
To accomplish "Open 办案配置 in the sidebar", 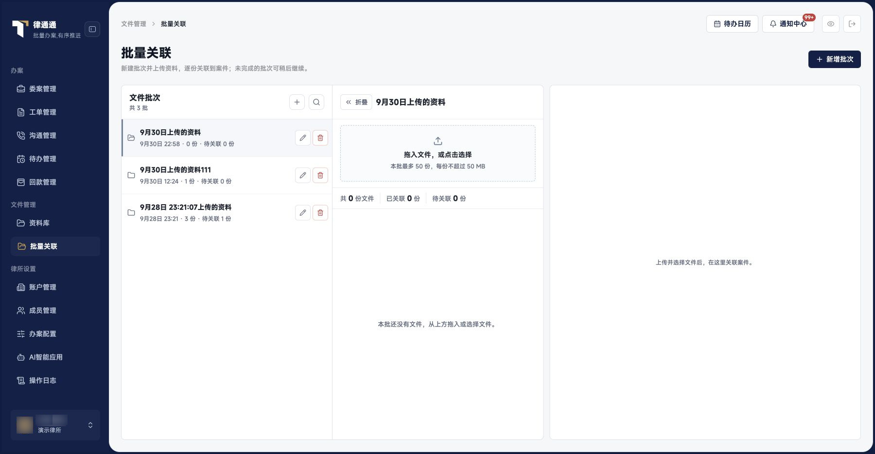I will tap(55, 334).
